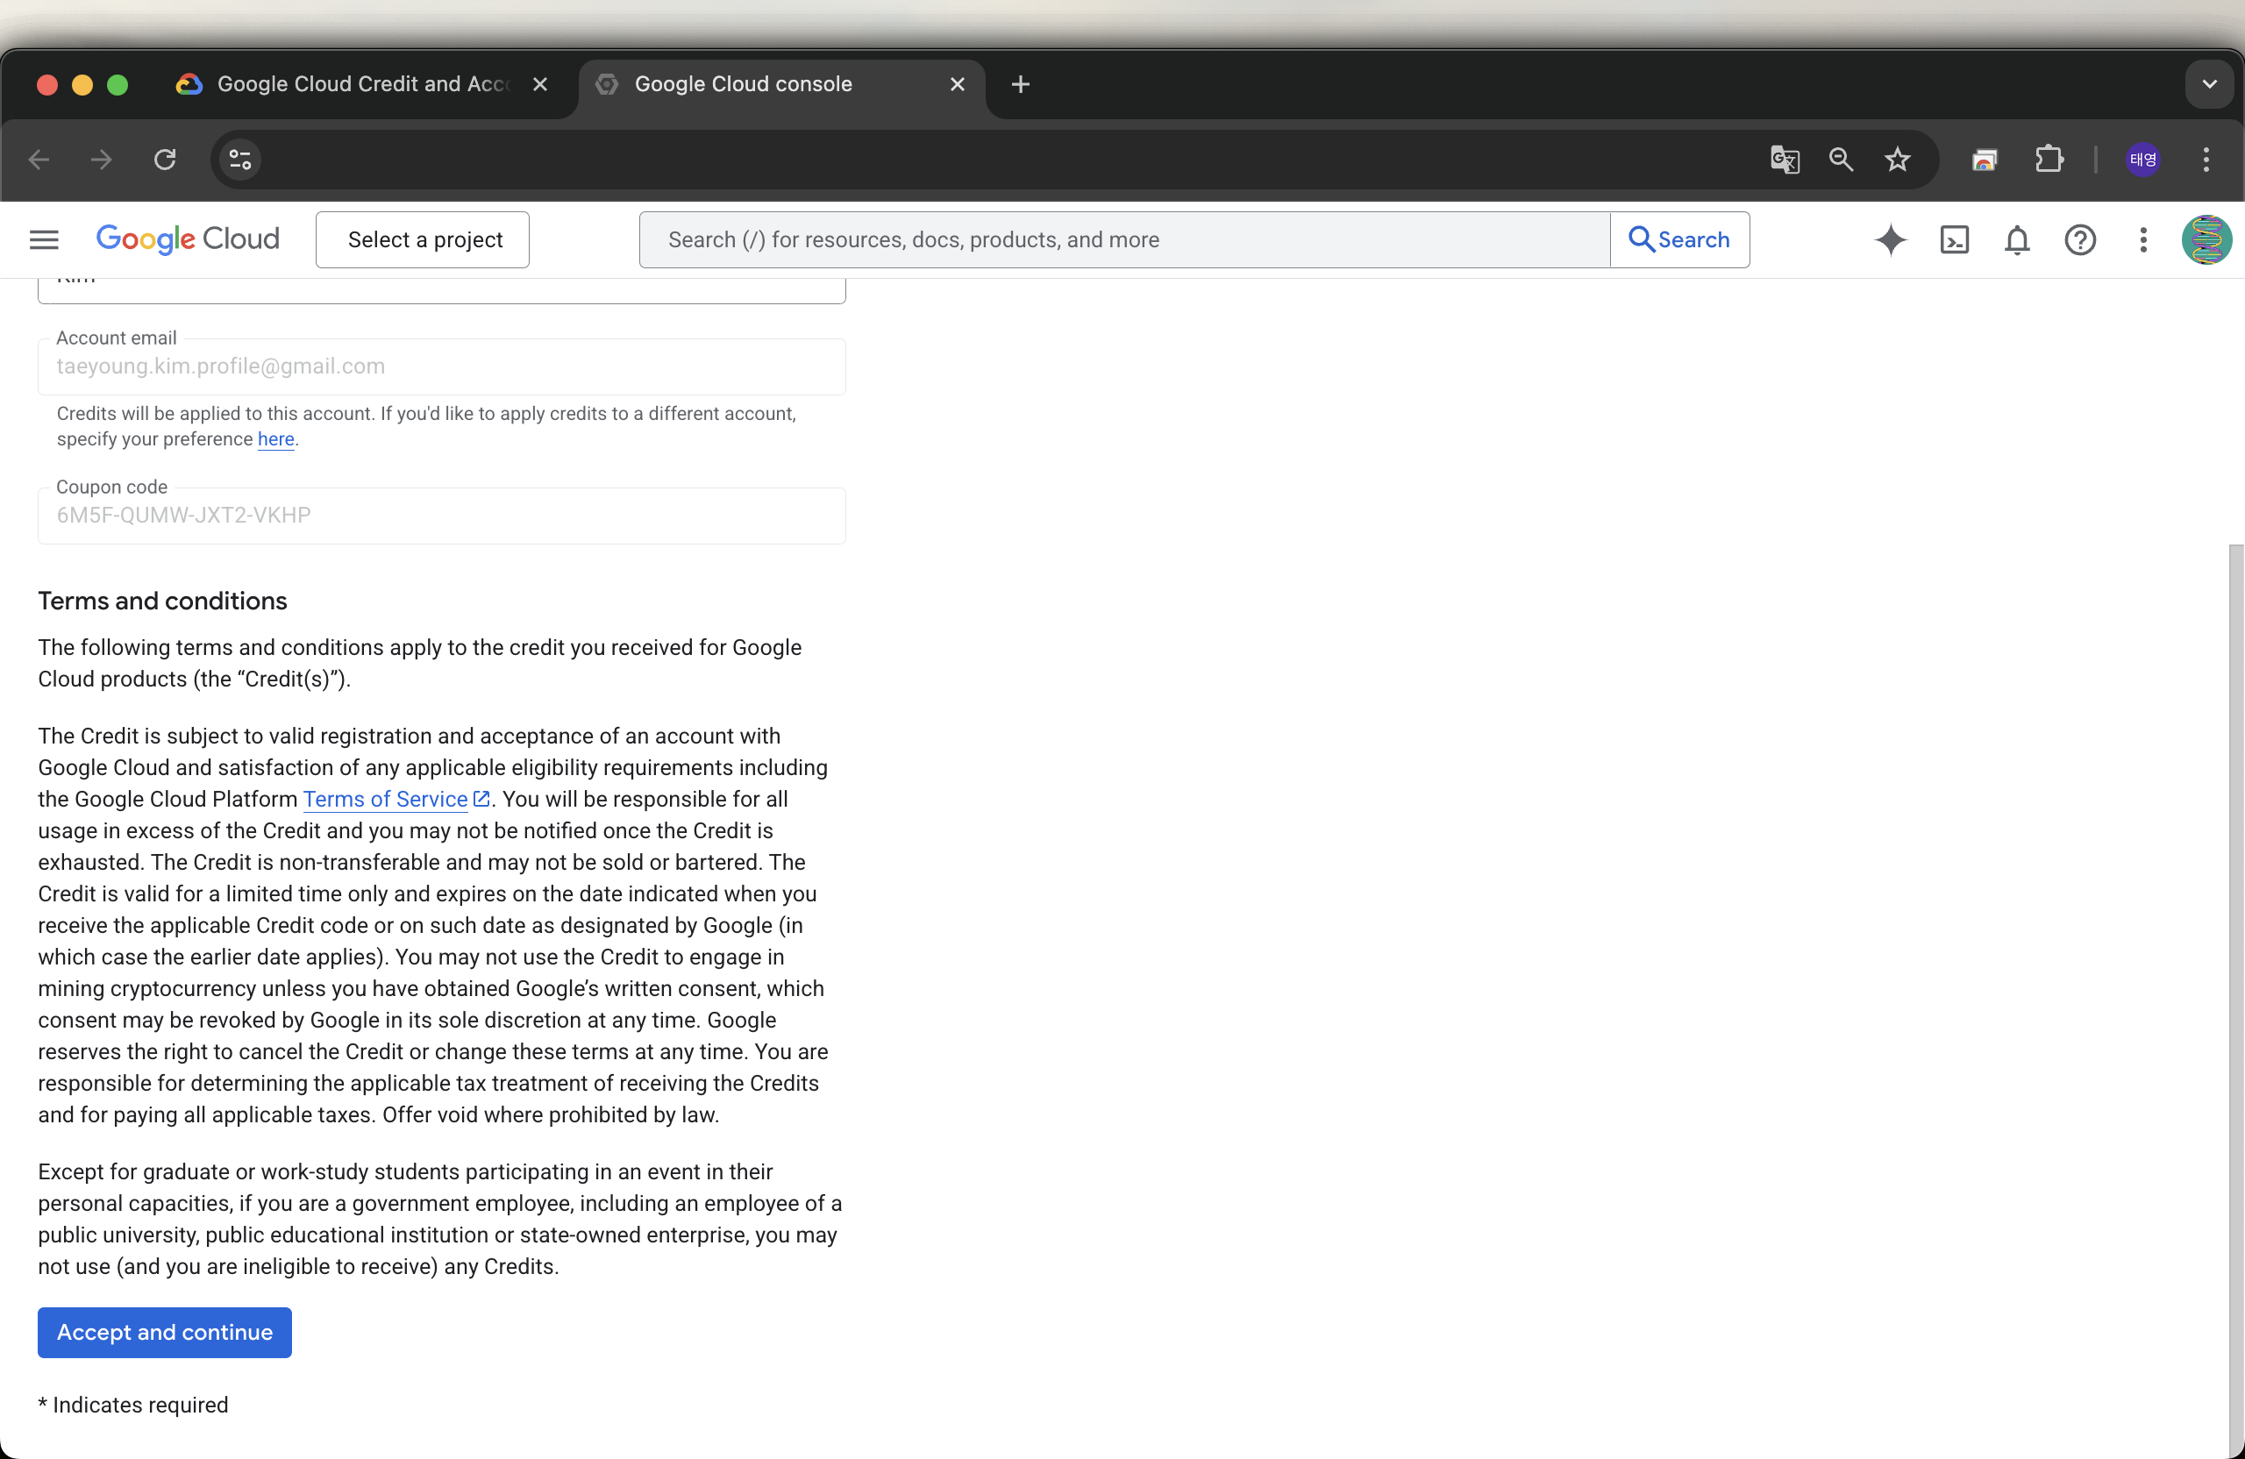
Task: Open the Chrome profile badge
Action: (2143, 160)
